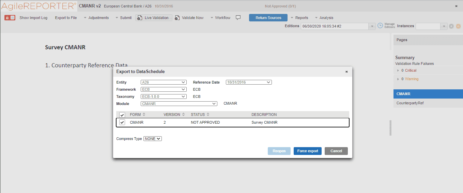Open the Framework ECB dropdown

pos(164,89)
